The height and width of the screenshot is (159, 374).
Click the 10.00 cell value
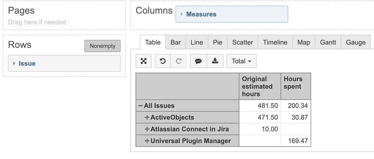coord(270,129)
